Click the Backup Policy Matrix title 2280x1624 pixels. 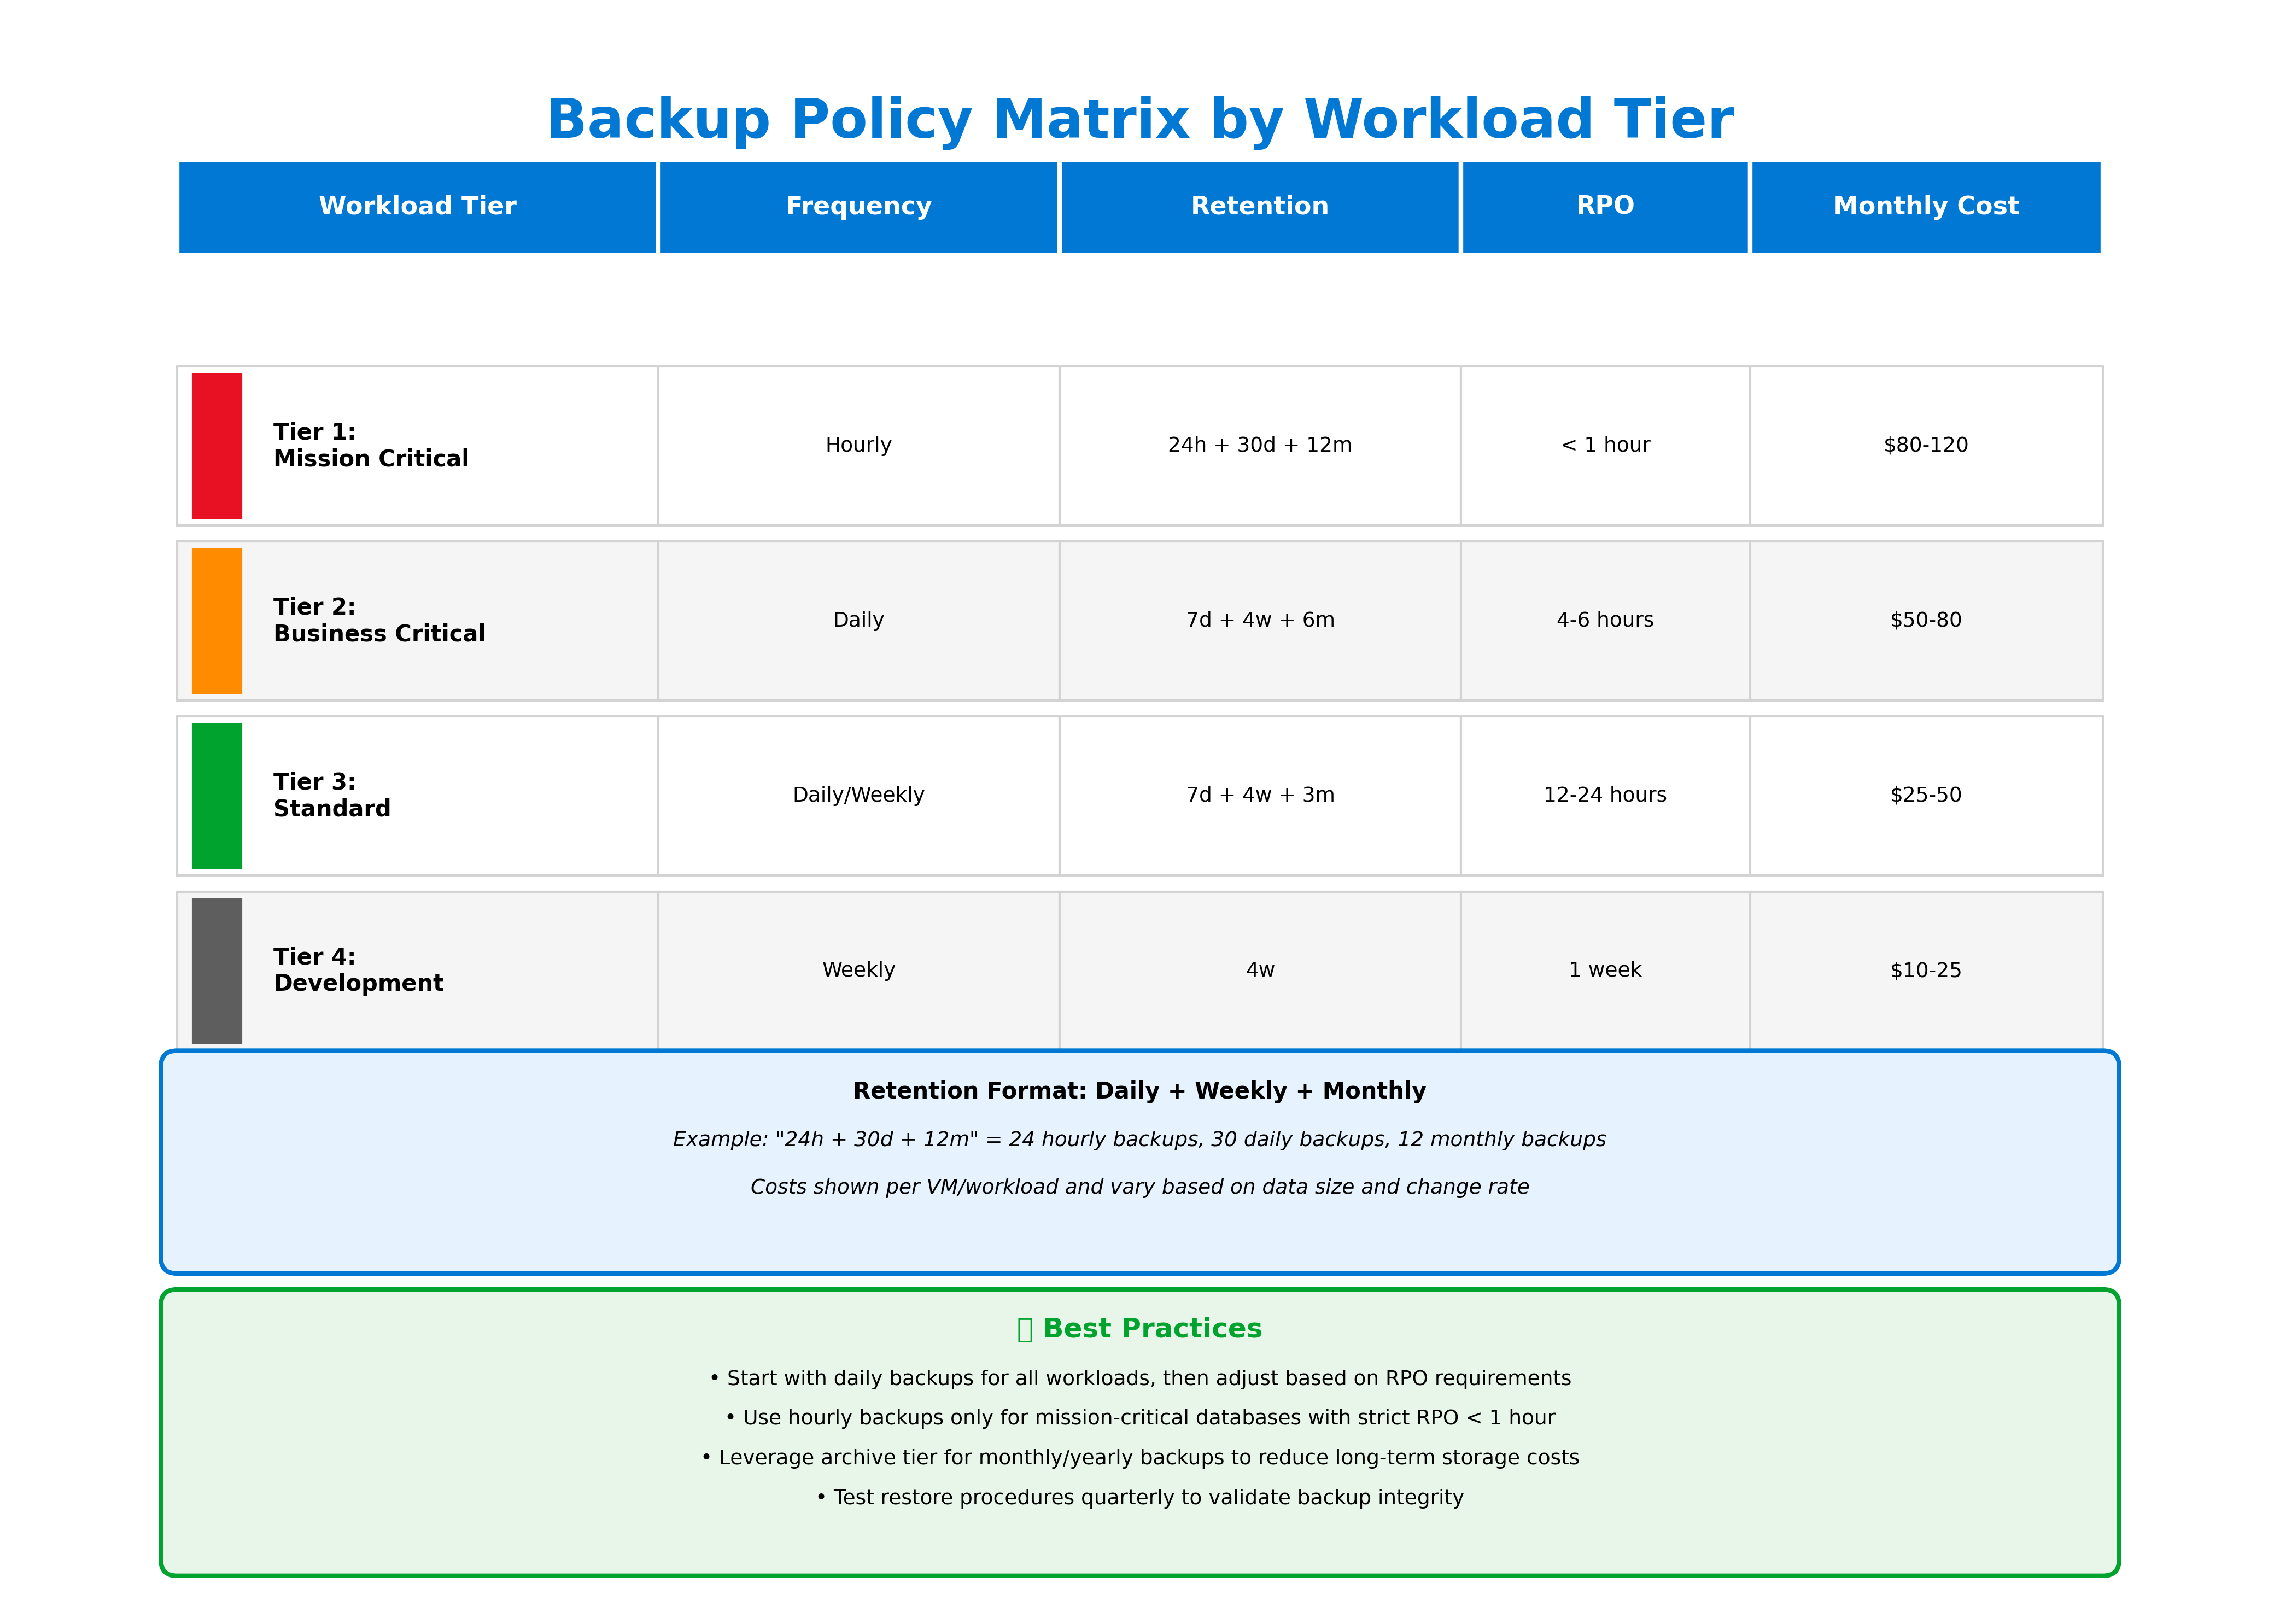pos(1139,120)
